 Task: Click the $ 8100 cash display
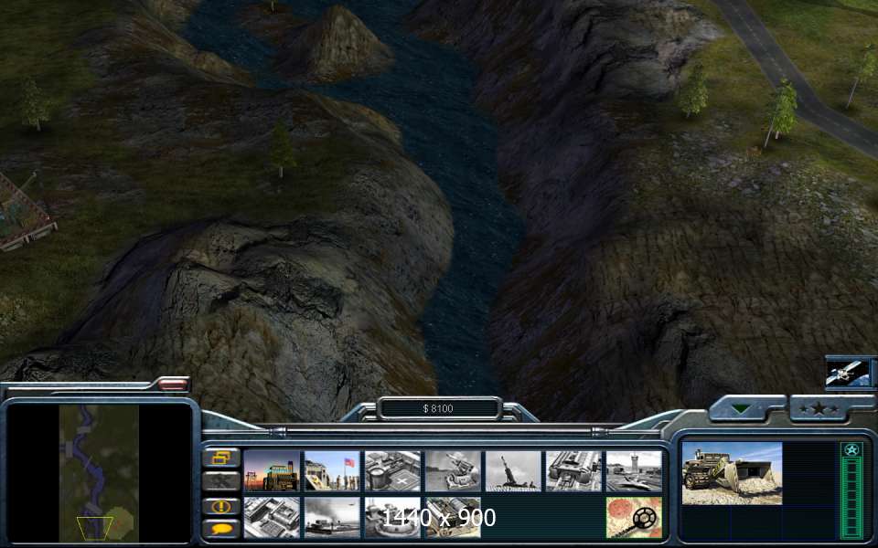pyautogui.click(x=438, y=409)
